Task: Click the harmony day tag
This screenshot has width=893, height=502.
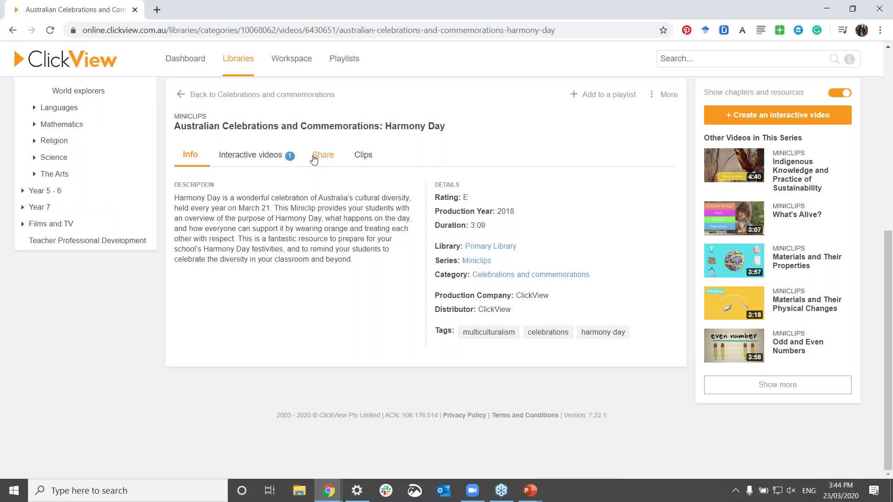Action: point(603,332)
